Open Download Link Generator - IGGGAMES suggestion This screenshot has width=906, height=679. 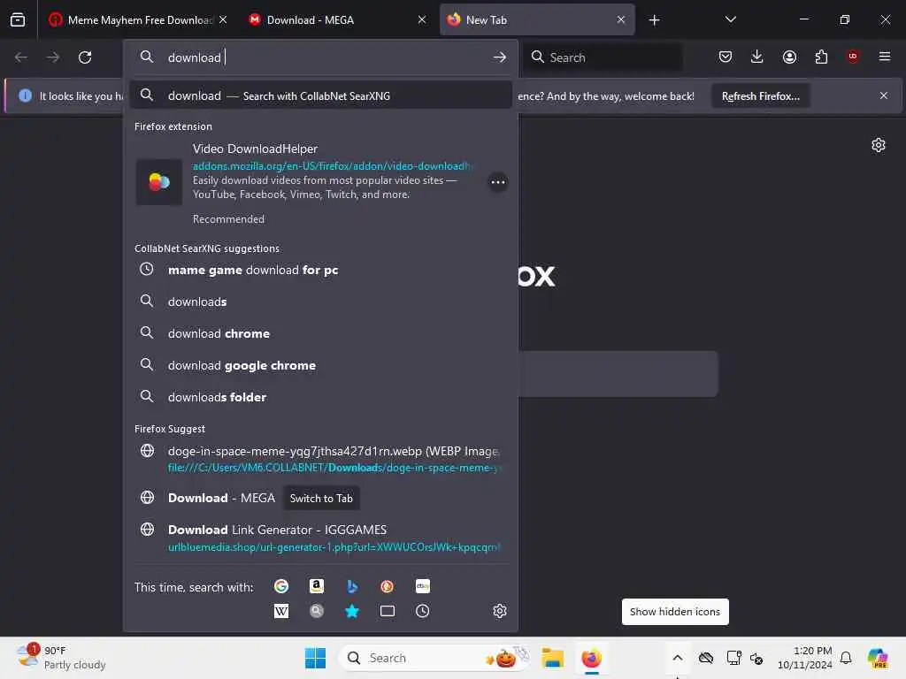click(320, 537)
